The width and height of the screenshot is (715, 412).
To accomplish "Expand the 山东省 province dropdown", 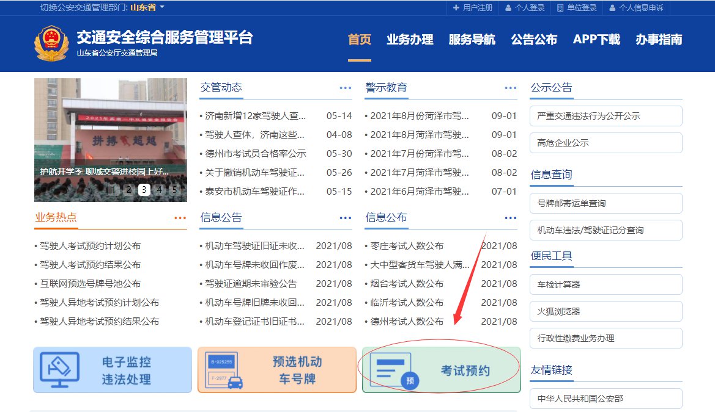I will [x=147, y=8].
